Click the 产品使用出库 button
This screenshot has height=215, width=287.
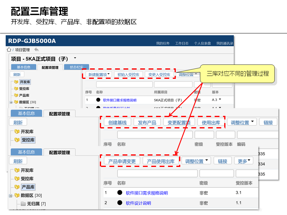coord(161,161)
